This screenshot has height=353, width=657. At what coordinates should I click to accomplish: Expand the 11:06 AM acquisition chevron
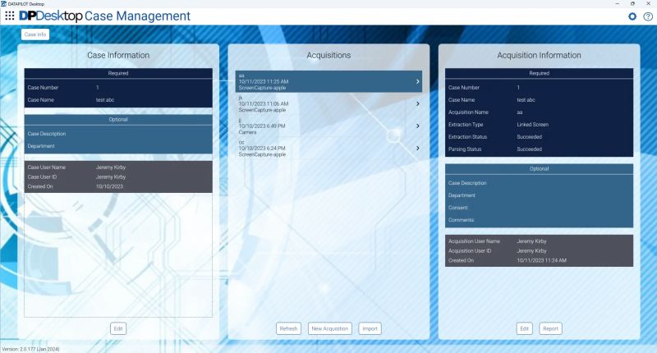(x=417, y=104)
